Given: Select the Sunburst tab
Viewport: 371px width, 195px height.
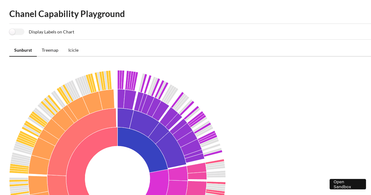Looking at the screenshot, I should [x=23, y=50].
